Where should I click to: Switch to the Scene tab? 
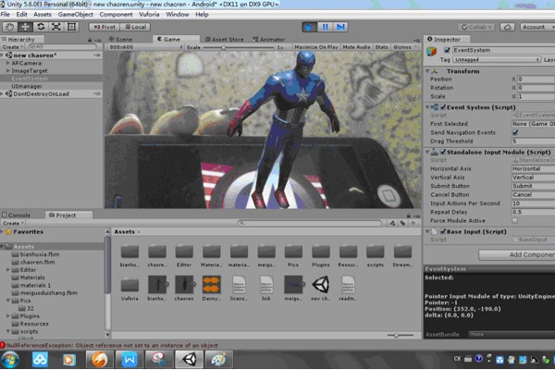tap(120, 39)
